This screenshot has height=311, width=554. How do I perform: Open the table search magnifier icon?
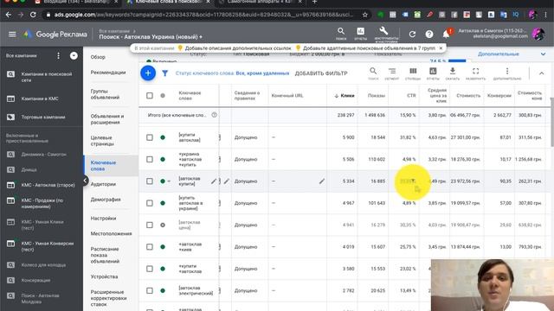tap(373, 73)
